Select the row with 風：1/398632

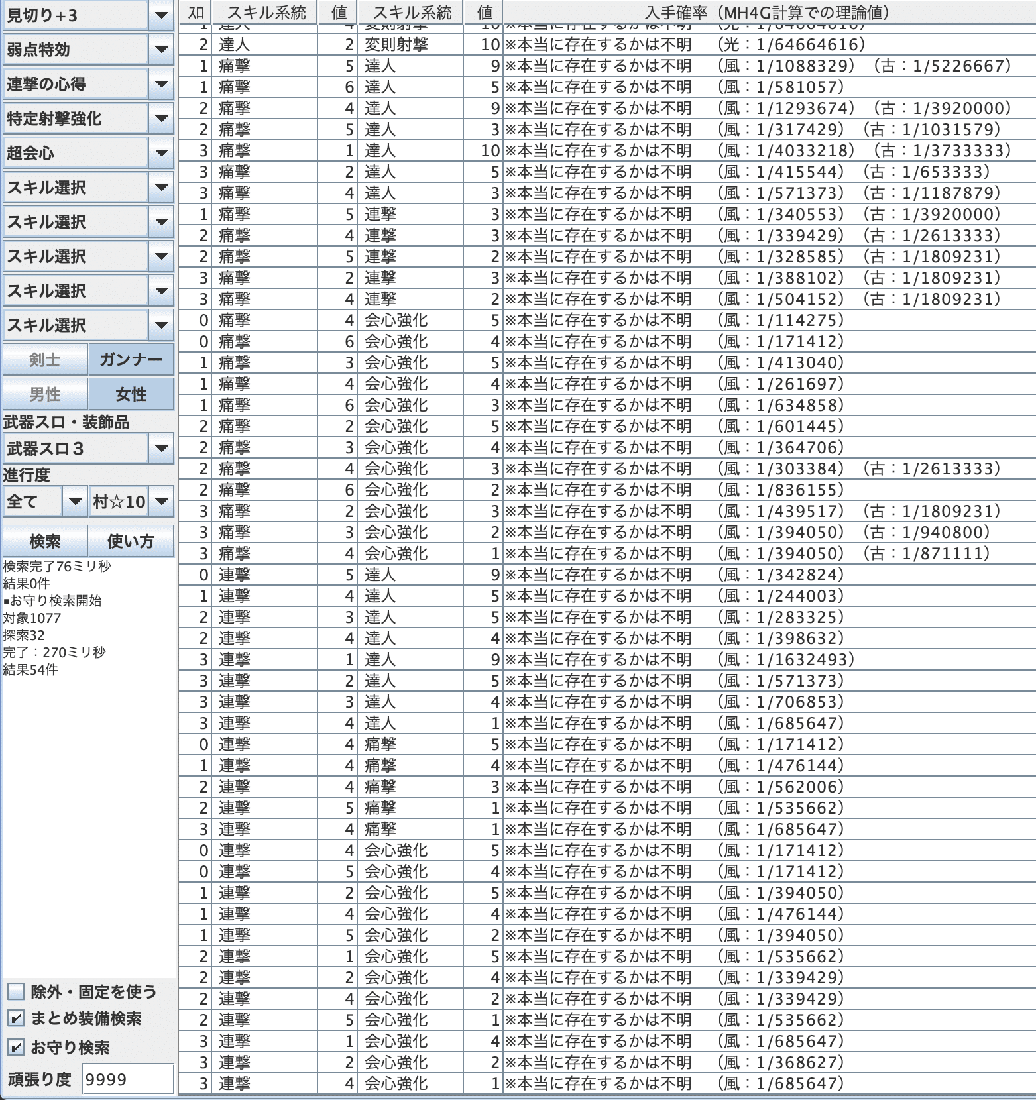[606, 638]
